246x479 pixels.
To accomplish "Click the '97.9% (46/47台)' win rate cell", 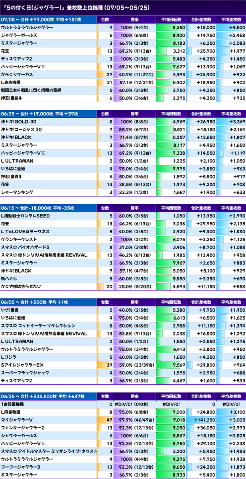I will tap(134, 420).
